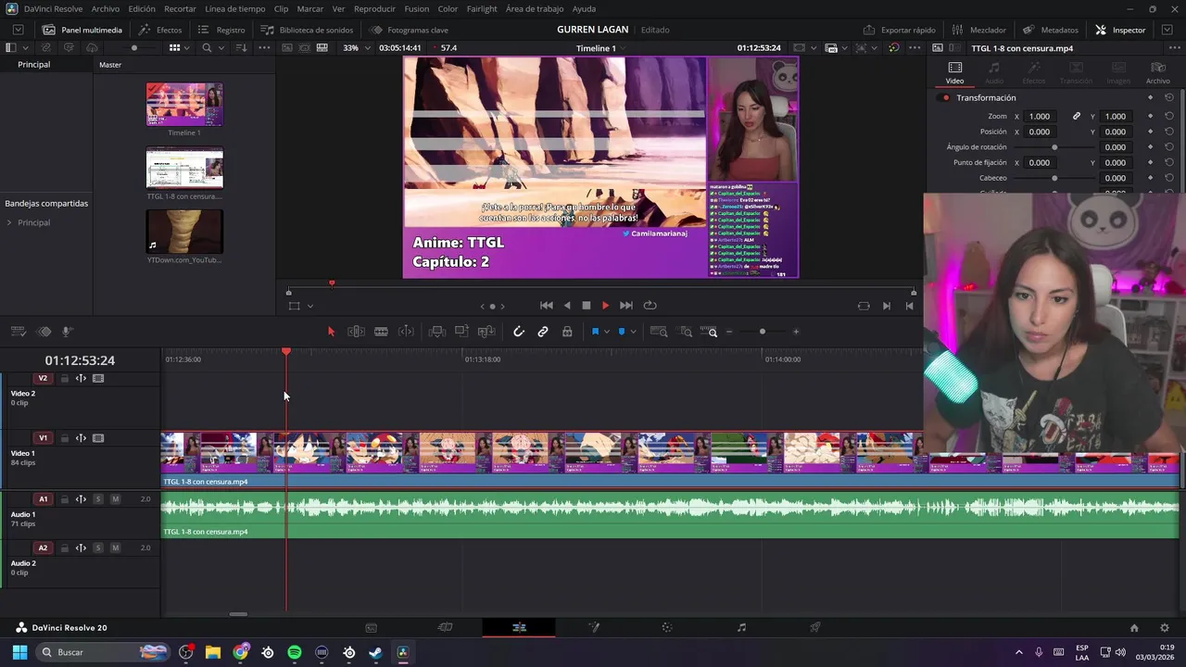
Task: Activate the Trim edit mode tool
Action: [356, 332]
